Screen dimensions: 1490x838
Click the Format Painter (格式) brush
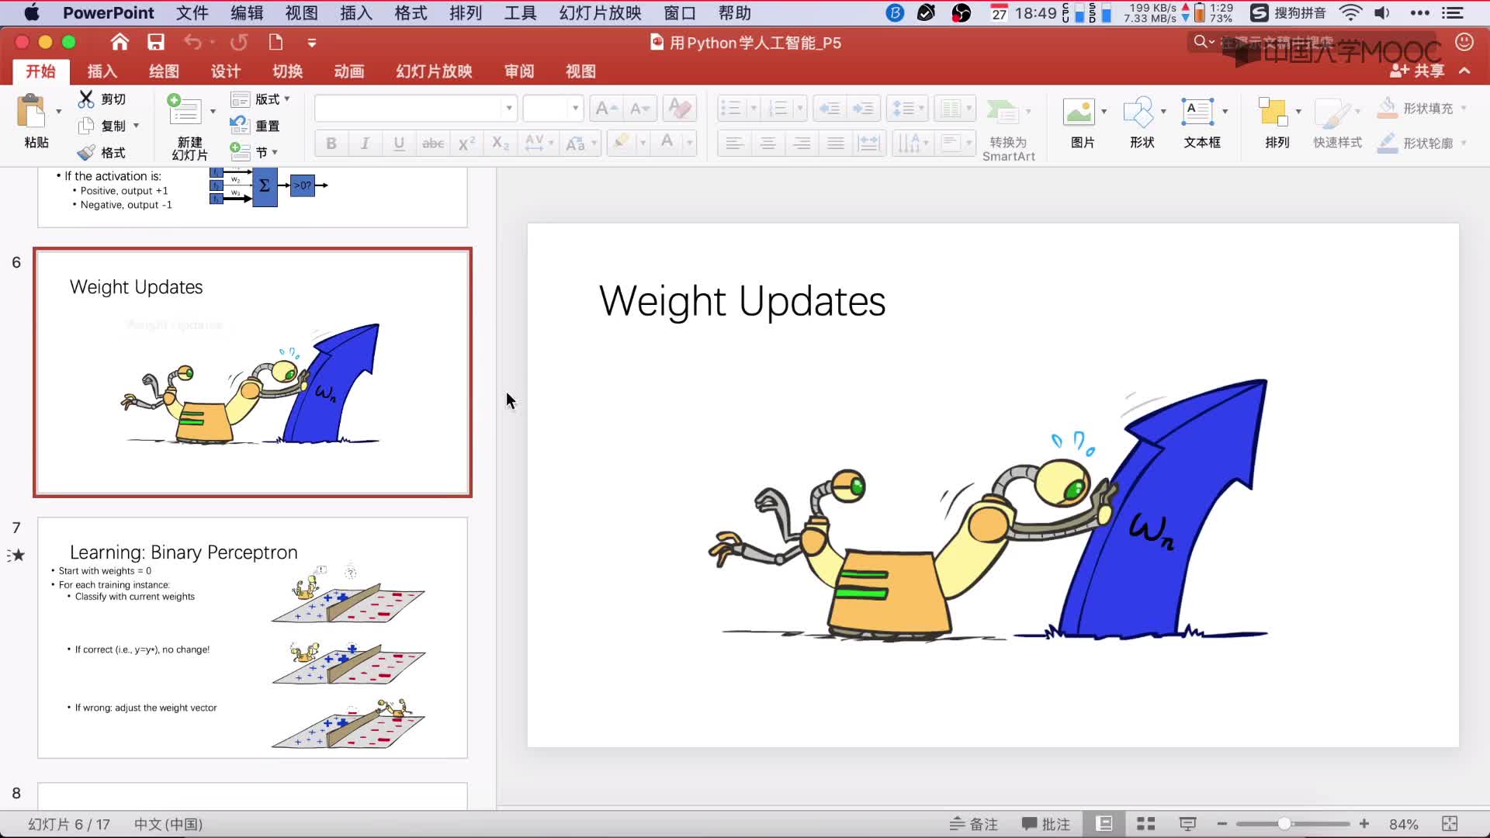coord(86,152)
